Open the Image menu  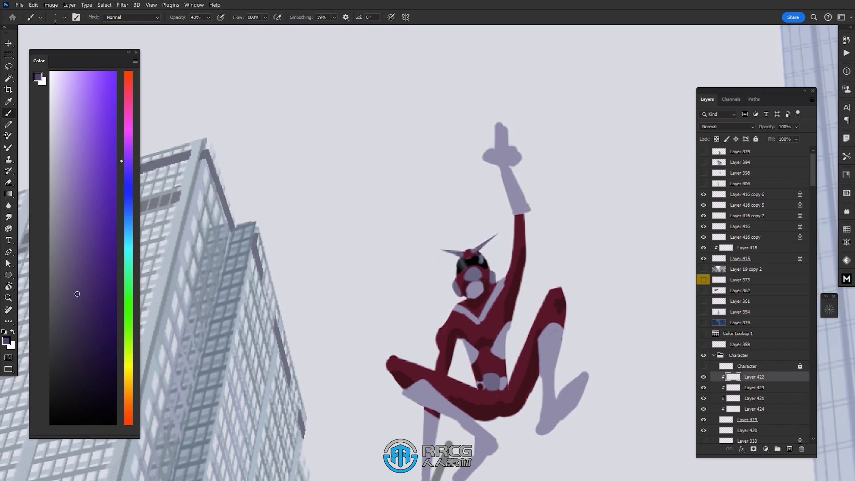click(x=50, y=5)
